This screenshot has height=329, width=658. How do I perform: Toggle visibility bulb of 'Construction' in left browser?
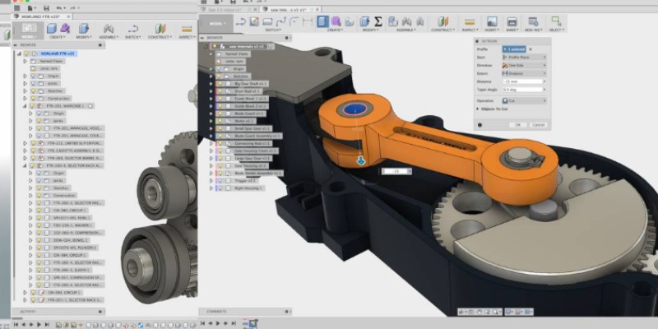(x=33, y=99)
